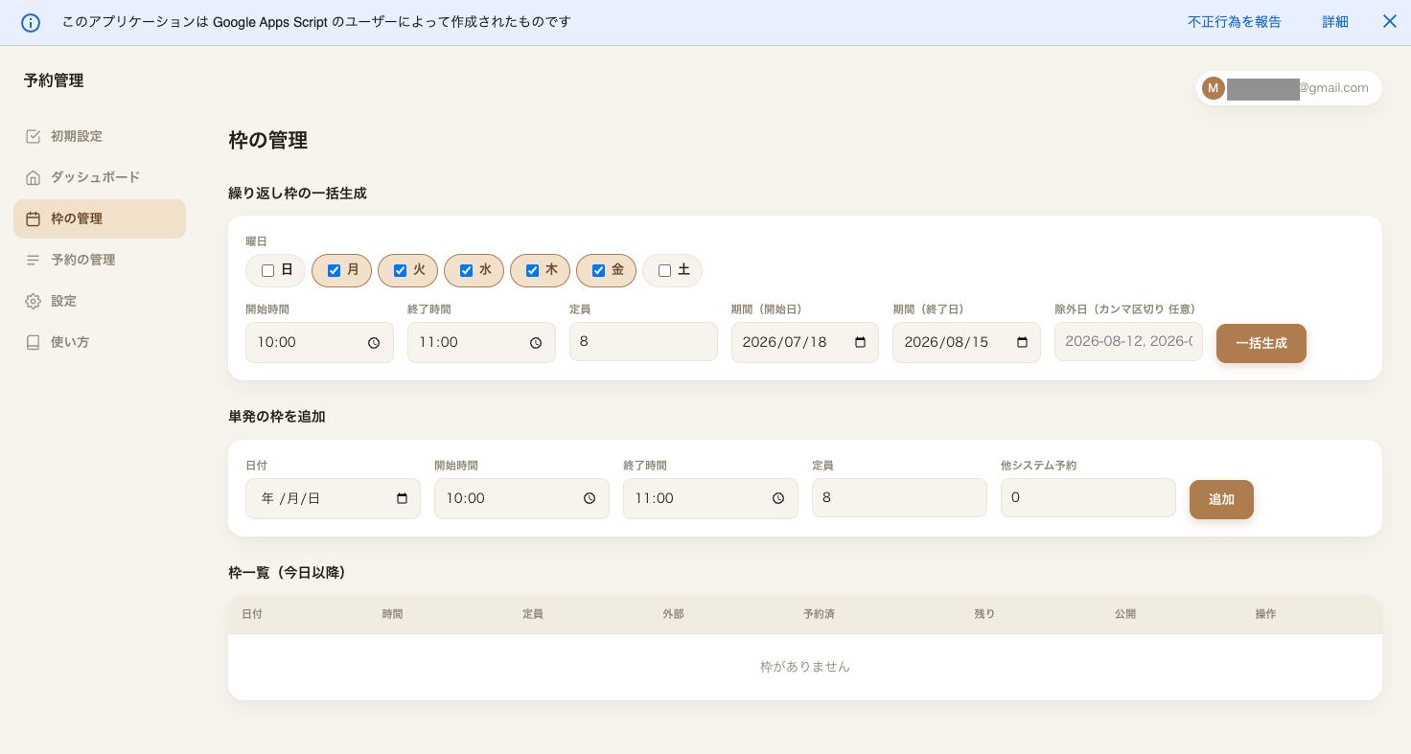Click the 他システム予約 field showing 0

pos(1088,497)
